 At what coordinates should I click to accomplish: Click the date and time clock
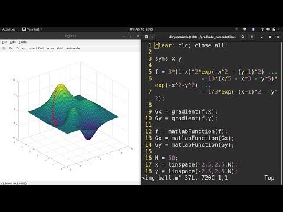coord(141,29)
